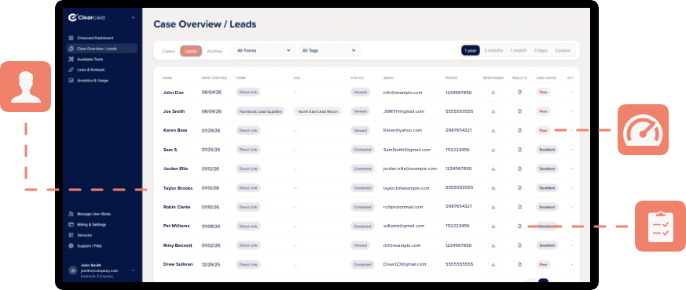This screenshot has width=686, height=290.
Task: Open results document for Joe Smith
Action: [x=519, y=111]
